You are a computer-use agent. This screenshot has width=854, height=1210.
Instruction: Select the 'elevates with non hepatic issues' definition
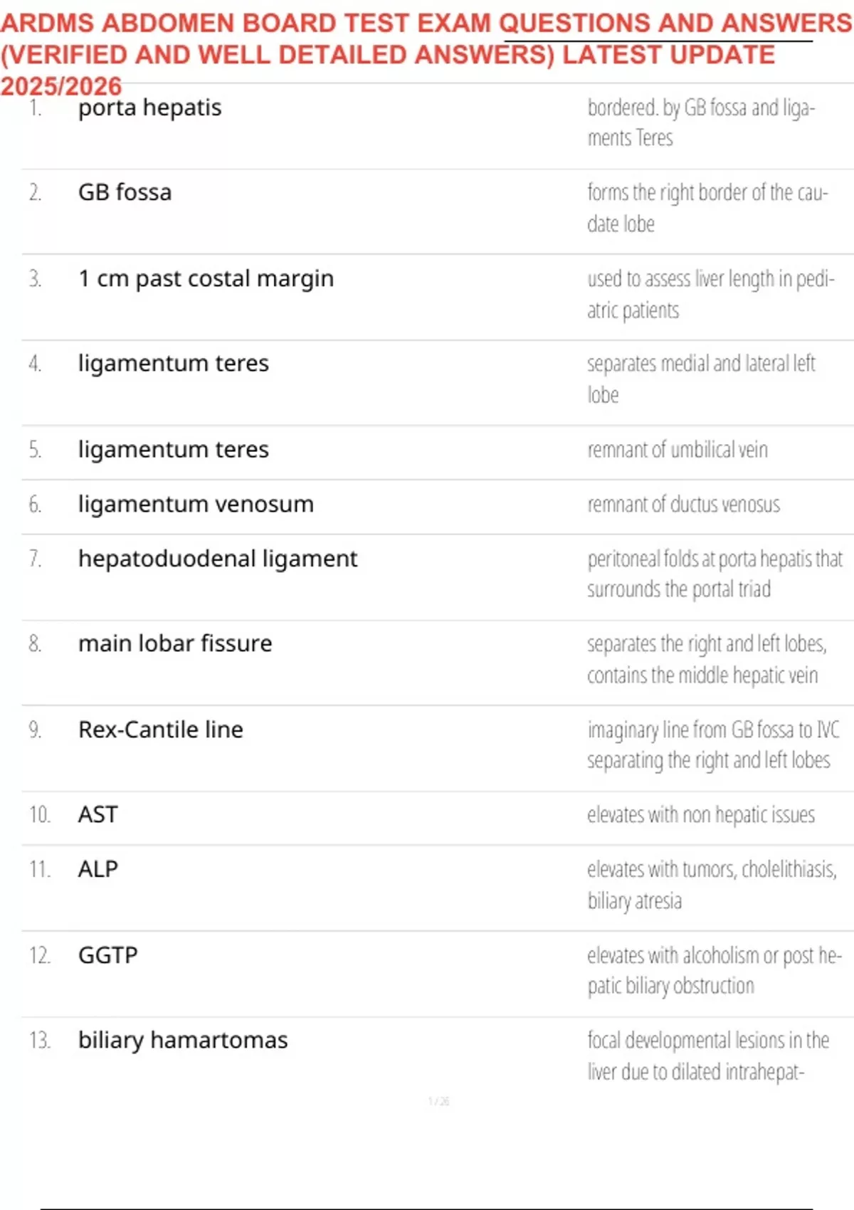700,815
